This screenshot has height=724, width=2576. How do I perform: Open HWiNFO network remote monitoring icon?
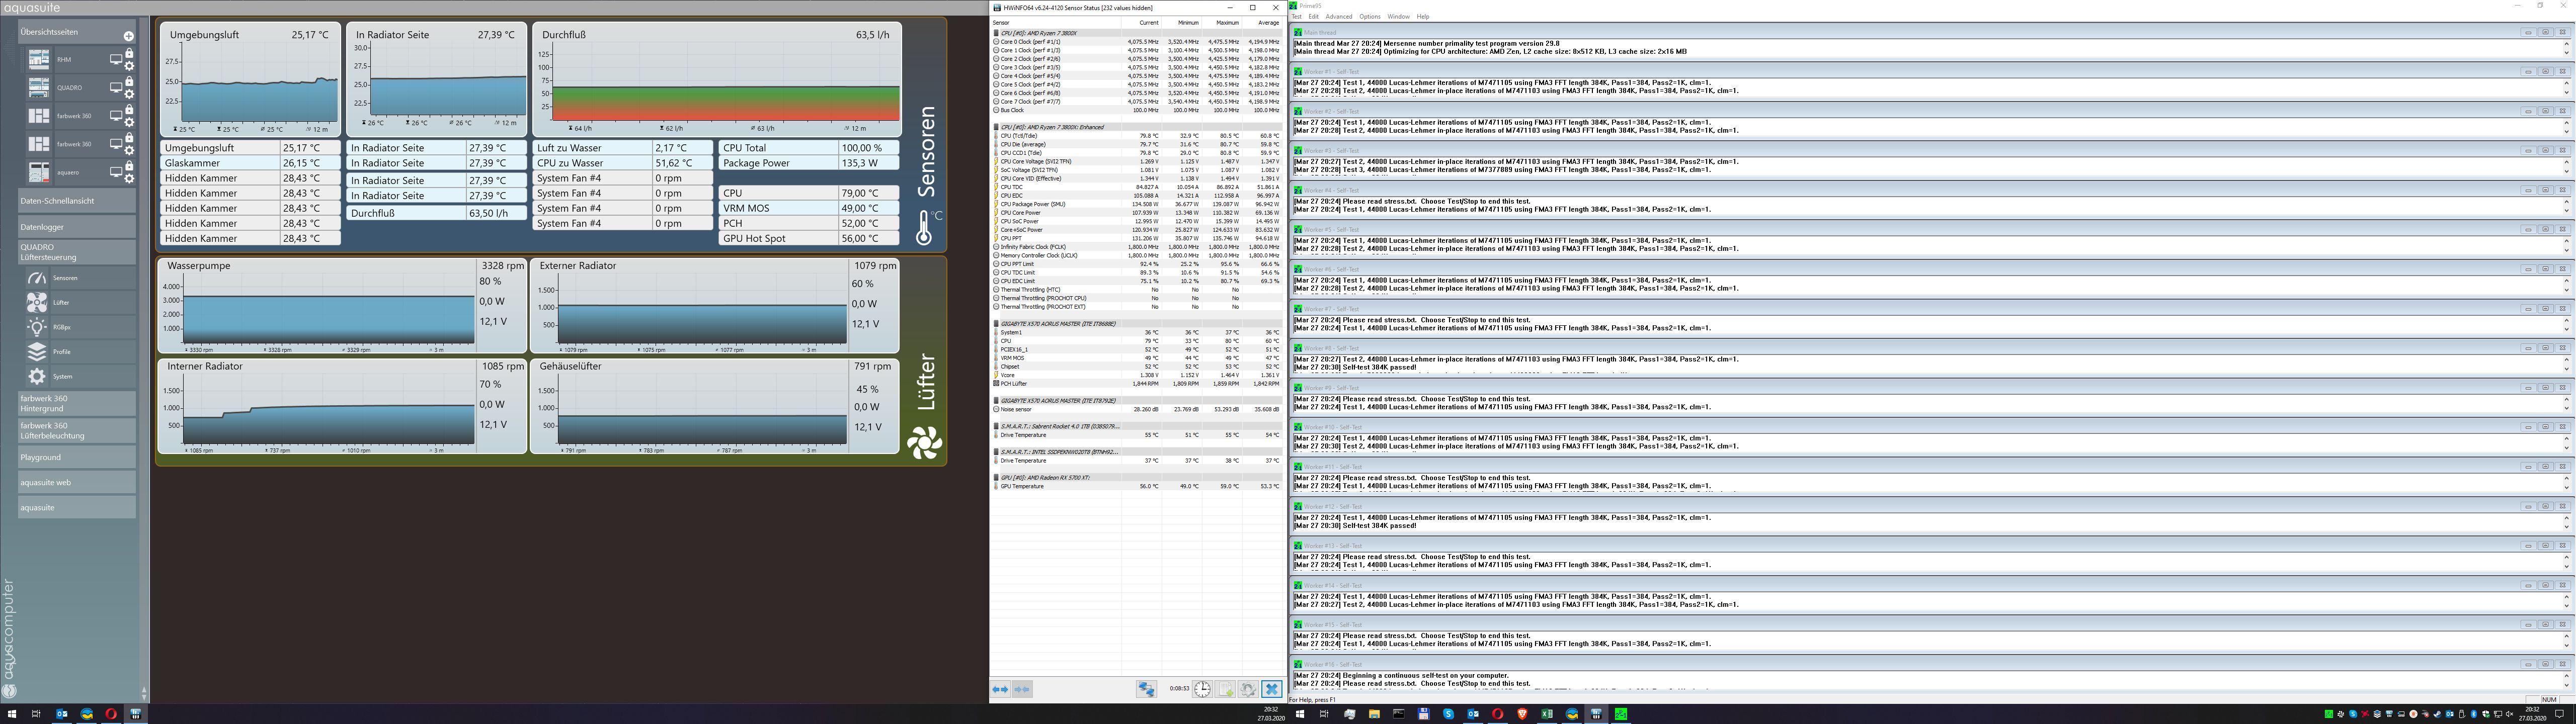[1146, 689]
